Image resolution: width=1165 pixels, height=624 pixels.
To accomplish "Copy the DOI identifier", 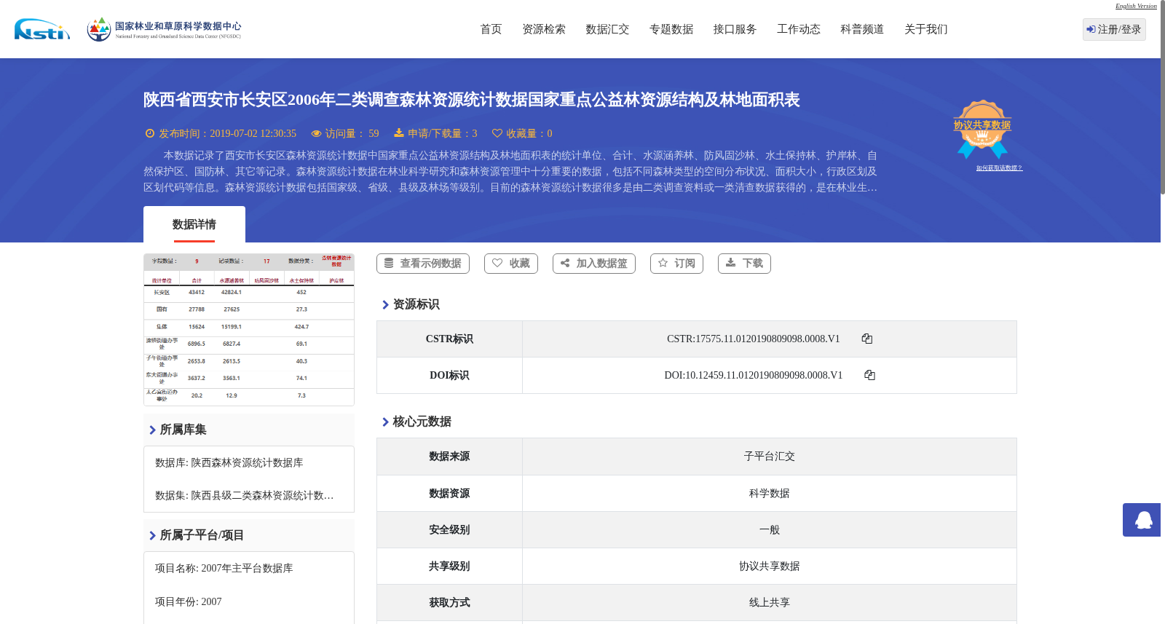I will pyautogui.click(x=869, y=375).
